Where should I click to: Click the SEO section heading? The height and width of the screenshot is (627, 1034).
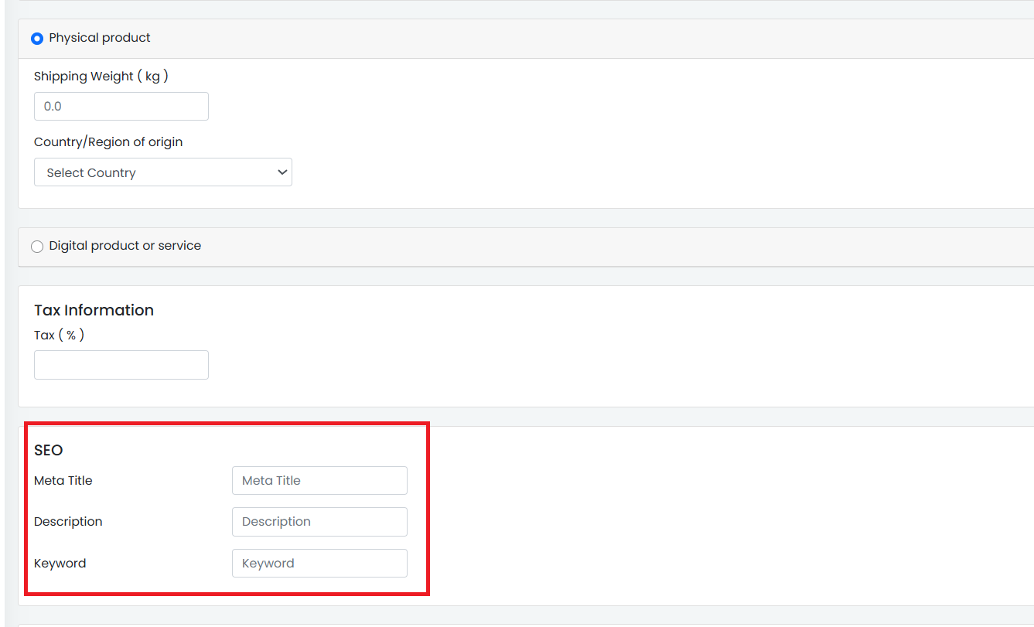tap(48, 450)
